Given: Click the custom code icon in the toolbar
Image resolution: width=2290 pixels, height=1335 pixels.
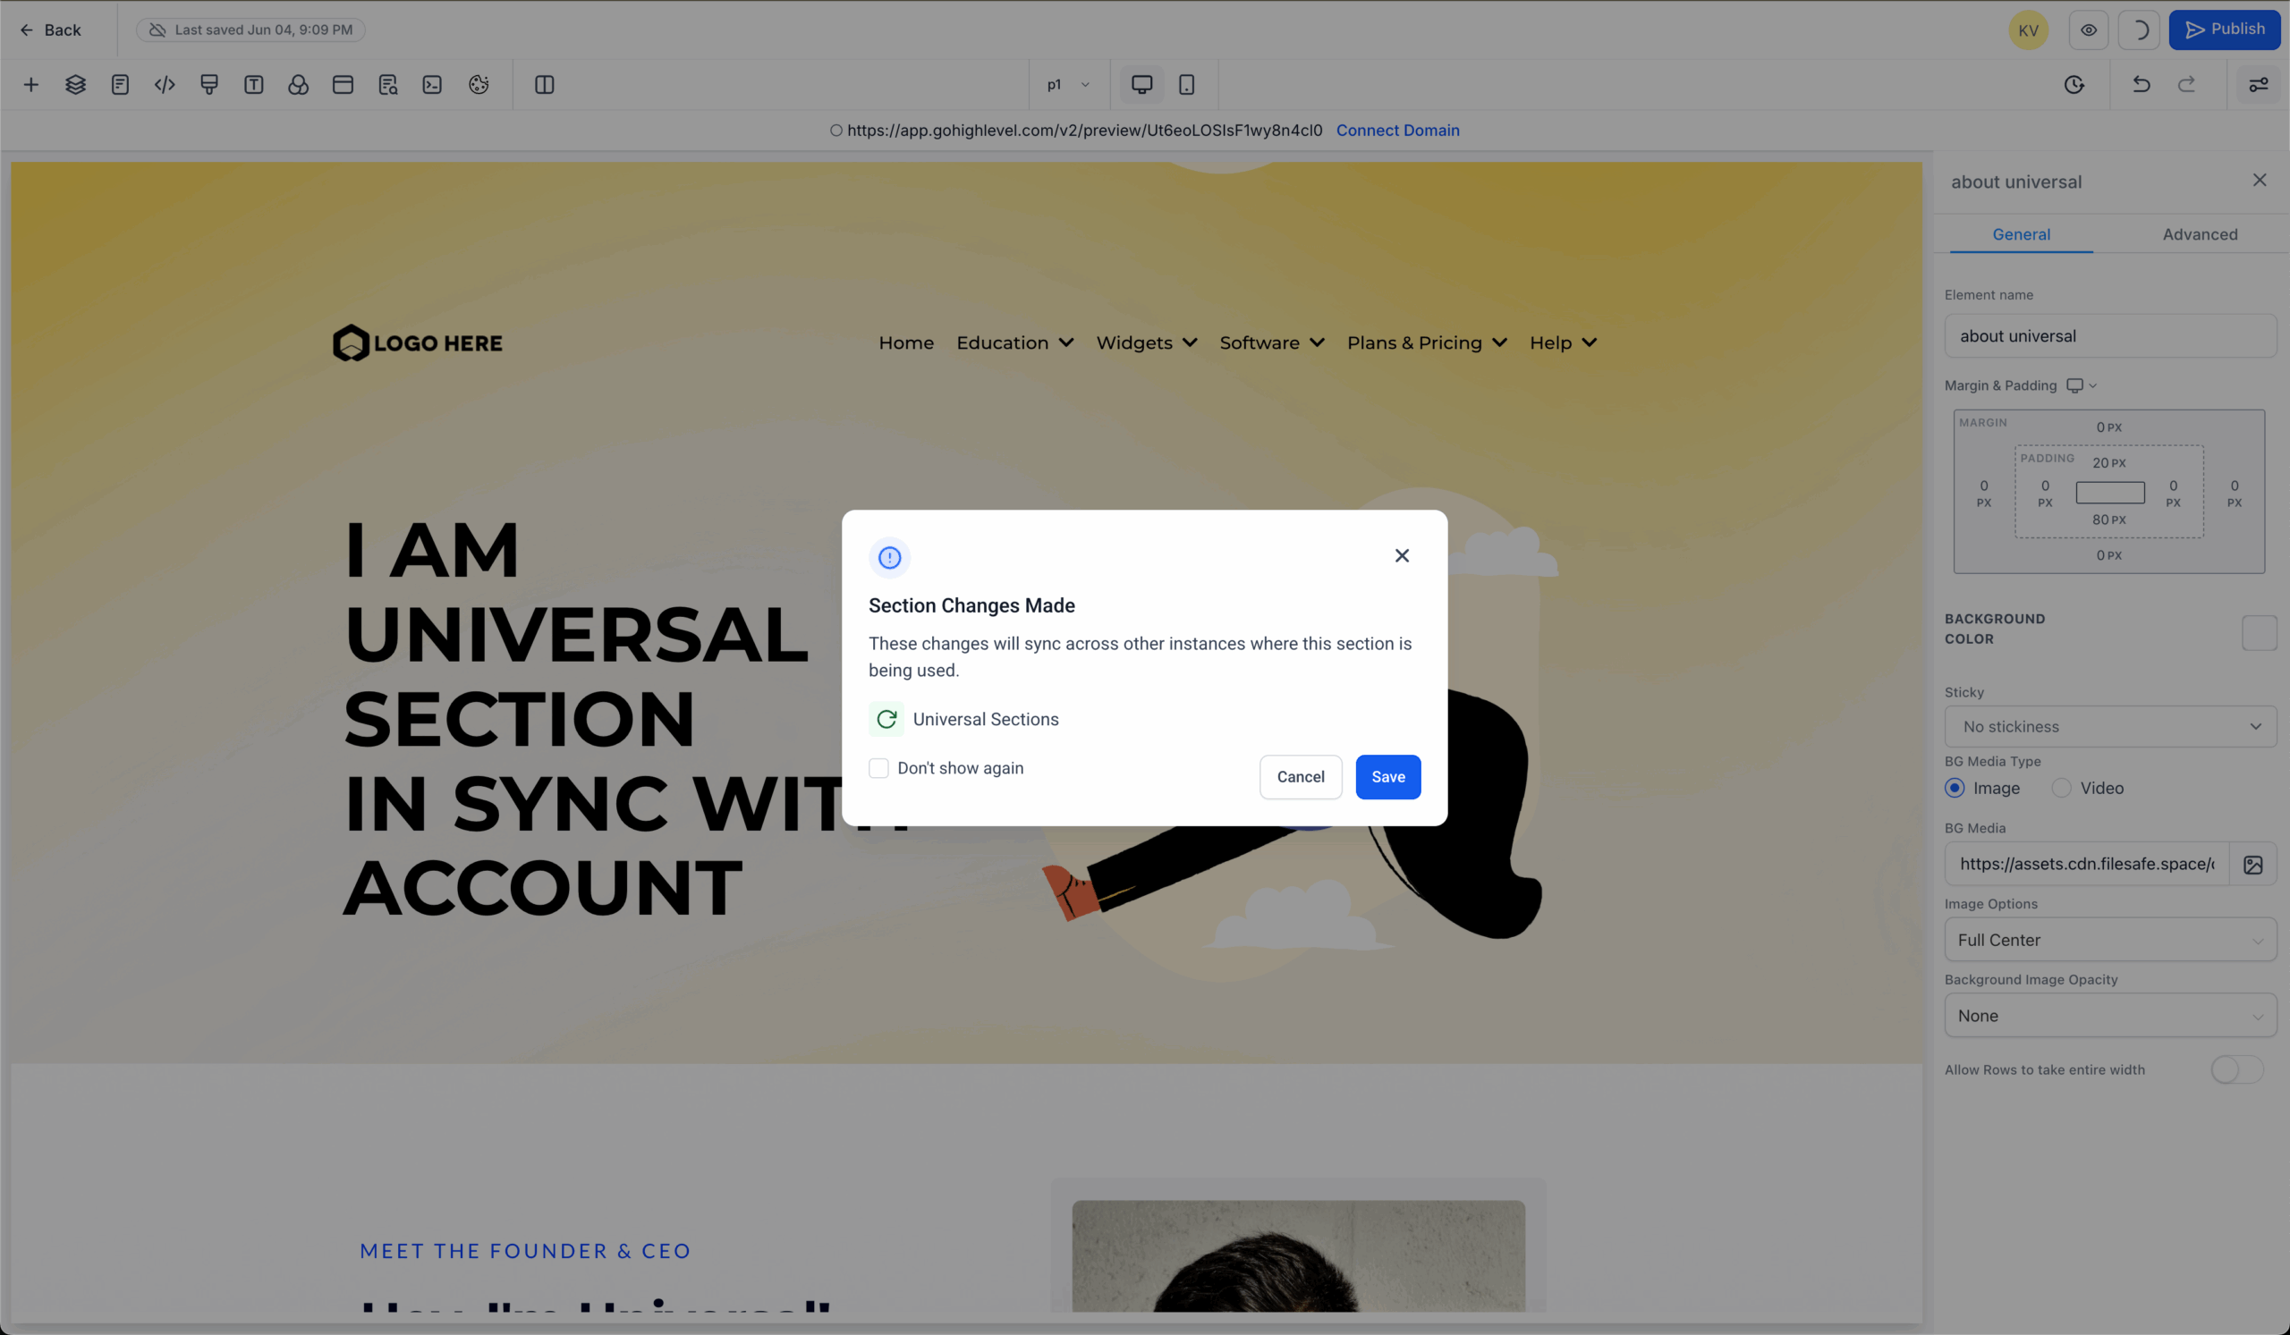Looking at the screenshot, I should point(165,84).
